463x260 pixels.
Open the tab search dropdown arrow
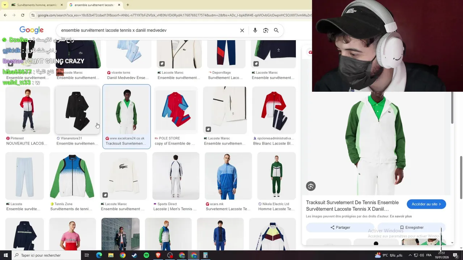point(5,5)
